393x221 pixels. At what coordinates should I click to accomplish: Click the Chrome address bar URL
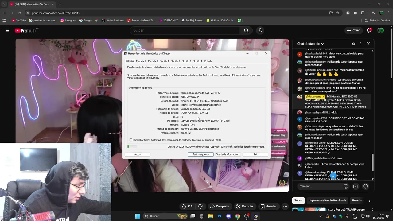(x=56, y=13)
